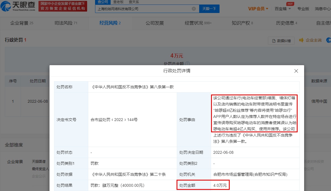Viewport: 331px width, 191px height.
Task: Click the HOT badge above 百宝箱
Action: point(290,4)
